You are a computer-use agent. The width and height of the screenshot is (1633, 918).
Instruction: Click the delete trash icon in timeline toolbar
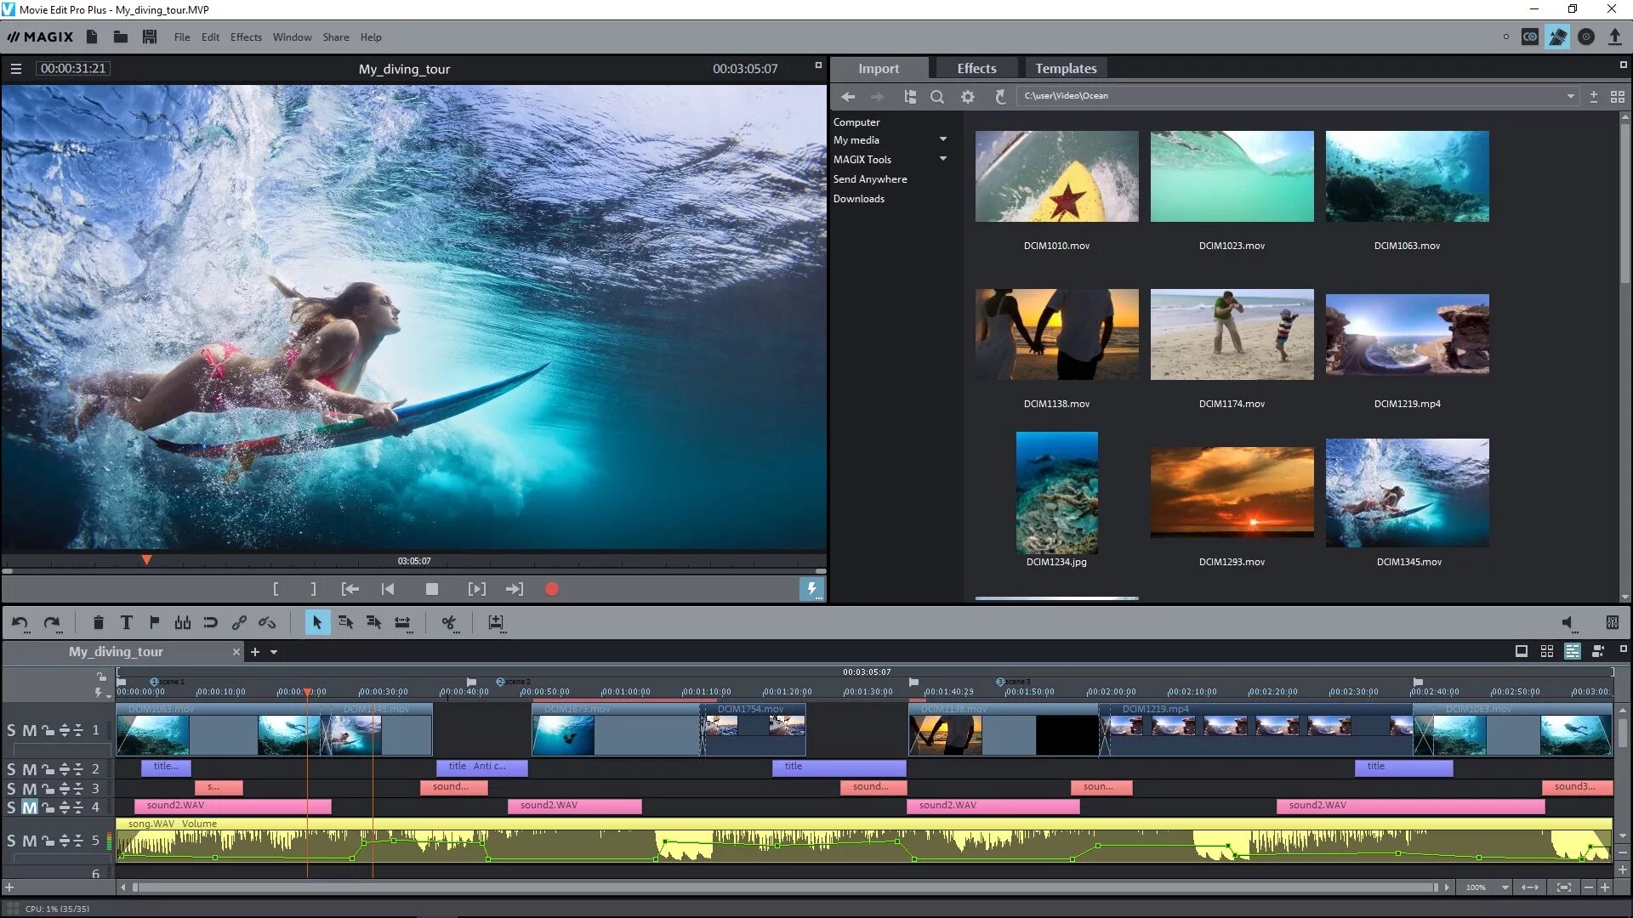tap(98, 623)
